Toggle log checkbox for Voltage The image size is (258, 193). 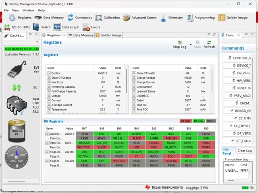tap(49, 96)
